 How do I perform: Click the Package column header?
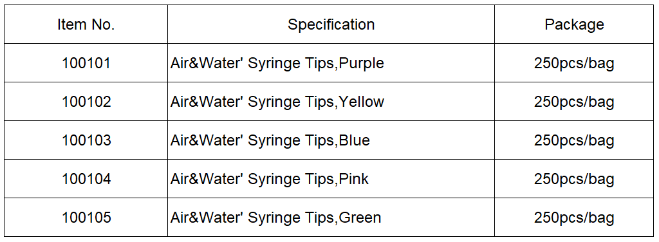tap(574, 24)
